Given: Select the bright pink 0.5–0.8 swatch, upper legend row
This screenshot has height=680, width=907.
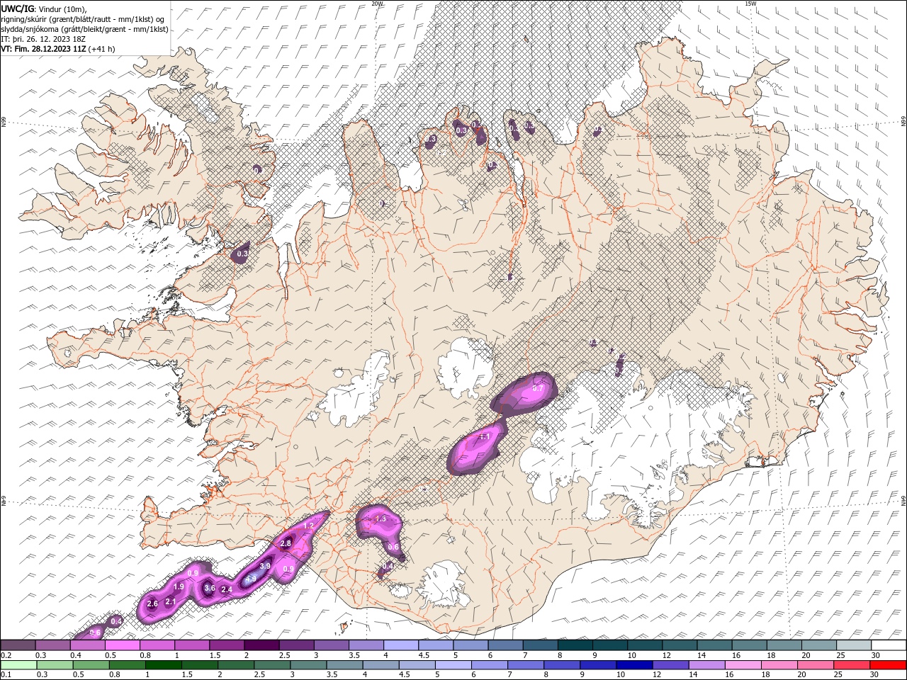Looking at the screenshot, I should pyautogui.click(x=123, y=645).
